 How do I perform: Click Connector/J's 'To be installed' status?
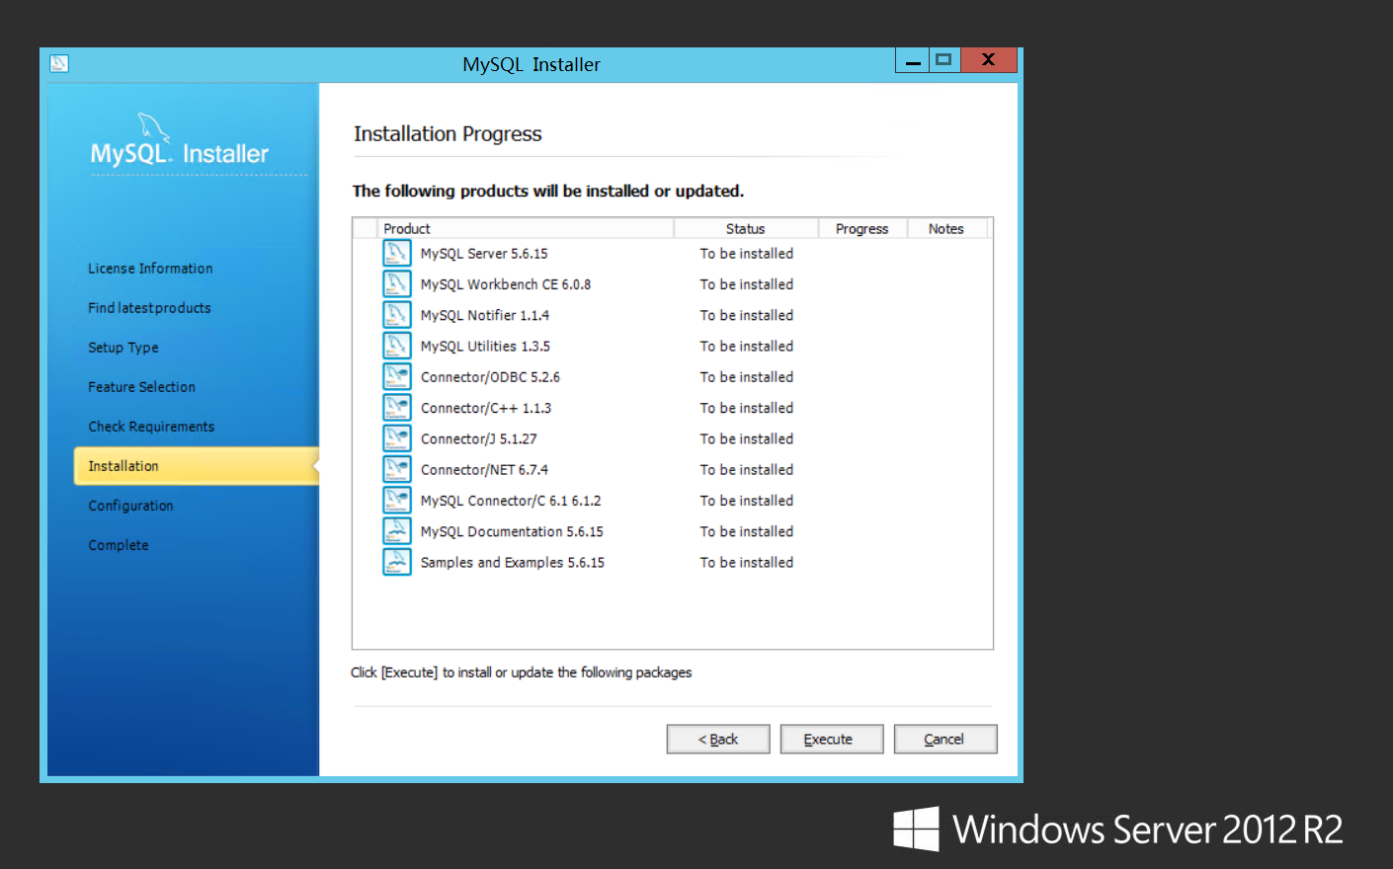coord(747,439)
